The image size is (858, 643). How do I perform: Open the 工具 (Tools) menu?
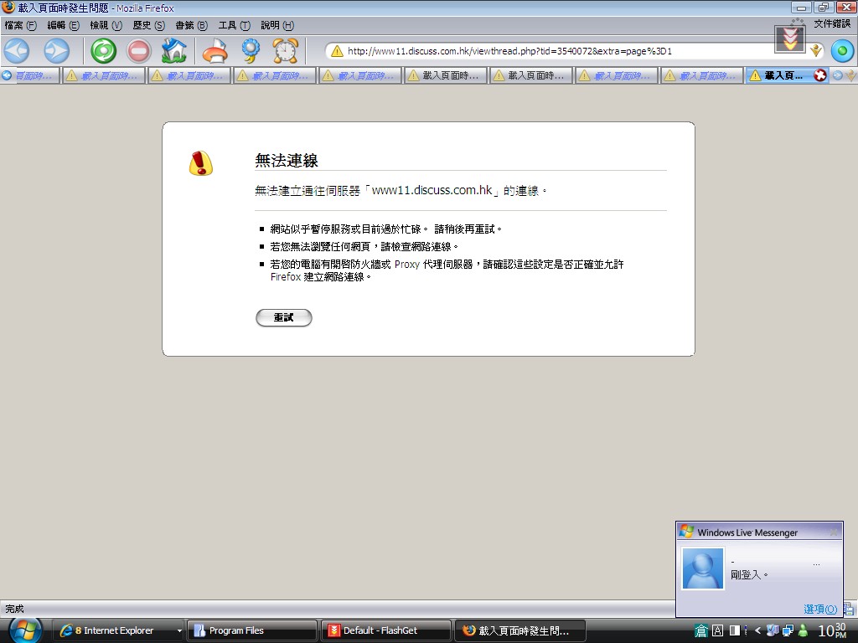tap(234, 25)
